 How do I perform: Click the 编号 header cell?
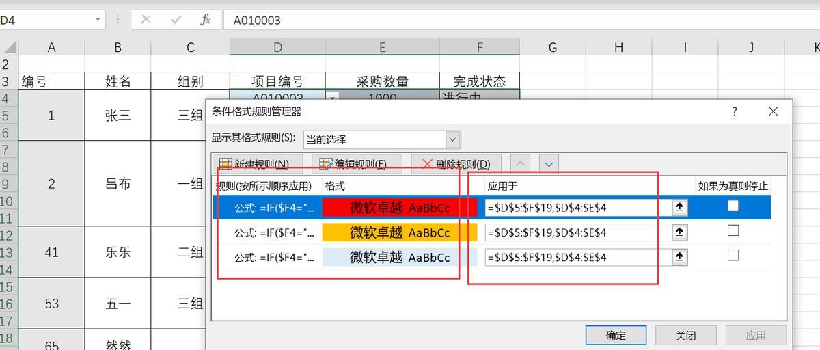point(51,81)
